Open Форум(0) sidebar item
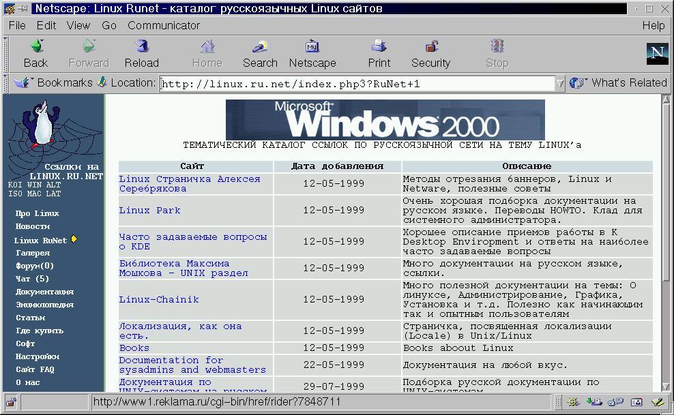 34,266
